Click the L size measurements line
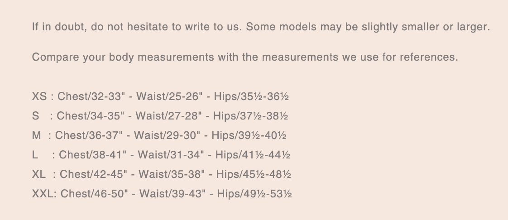 tap(161, 155)
